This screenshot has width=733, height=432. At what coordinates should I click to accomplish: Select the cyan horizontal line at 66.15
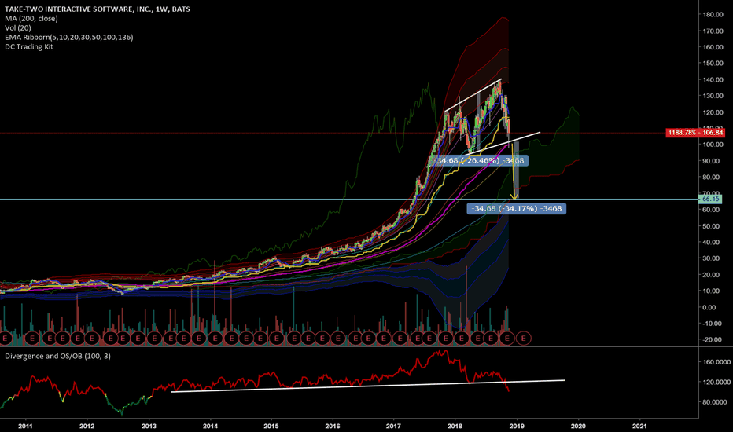click(x=349, y=200)
